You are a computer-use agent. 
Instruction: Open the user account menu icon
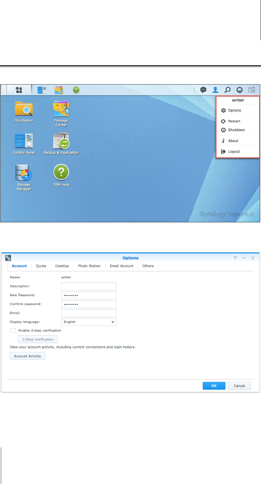[x=215, y=90]
